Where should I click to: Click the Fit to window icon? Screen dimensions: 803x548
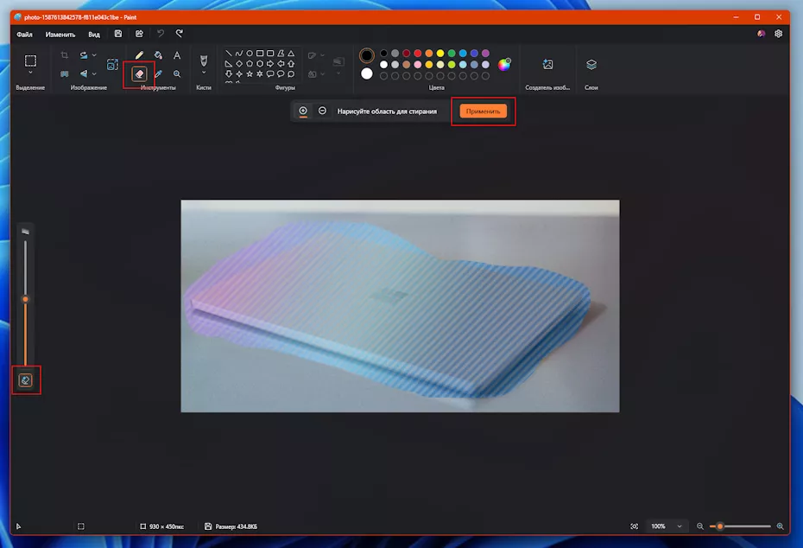[x=634, y=526]
